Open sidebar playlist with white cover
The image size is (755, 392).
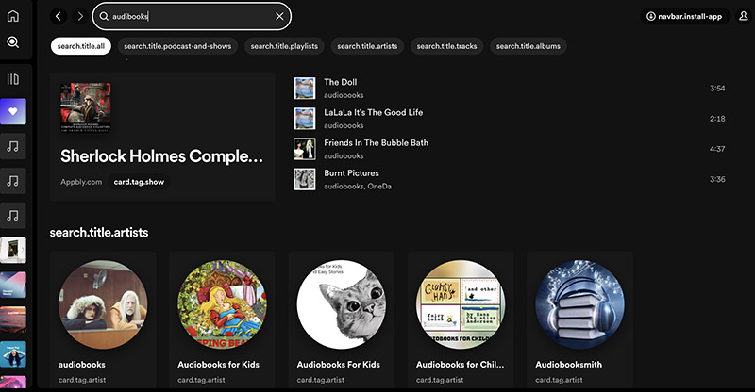pos(13,250)
